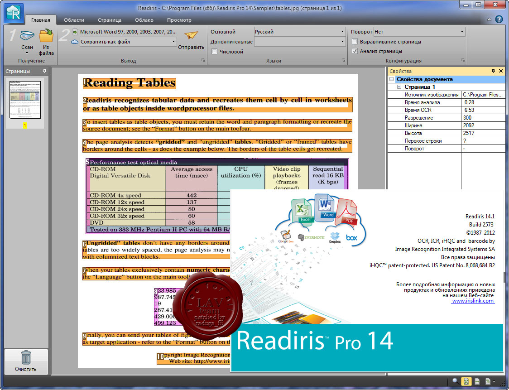Select the Время анализа property row
509x390 pixels.
447,102
